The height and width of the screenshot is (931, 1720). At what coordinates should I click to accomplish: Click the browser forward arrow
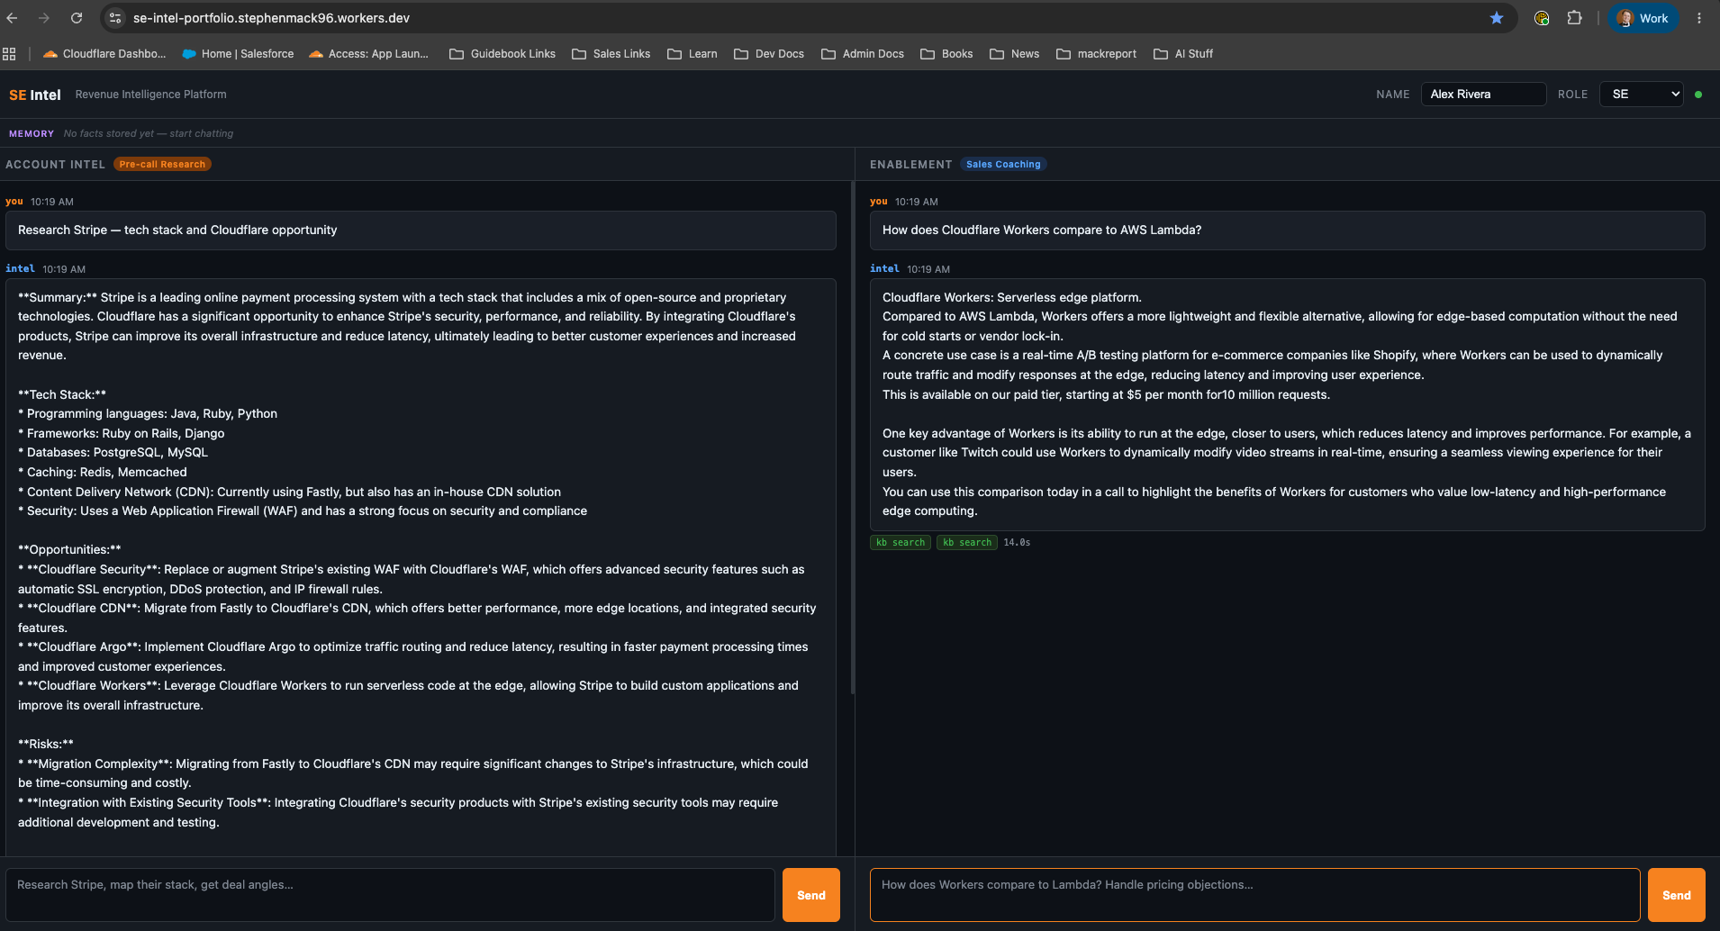pos(44,18)
